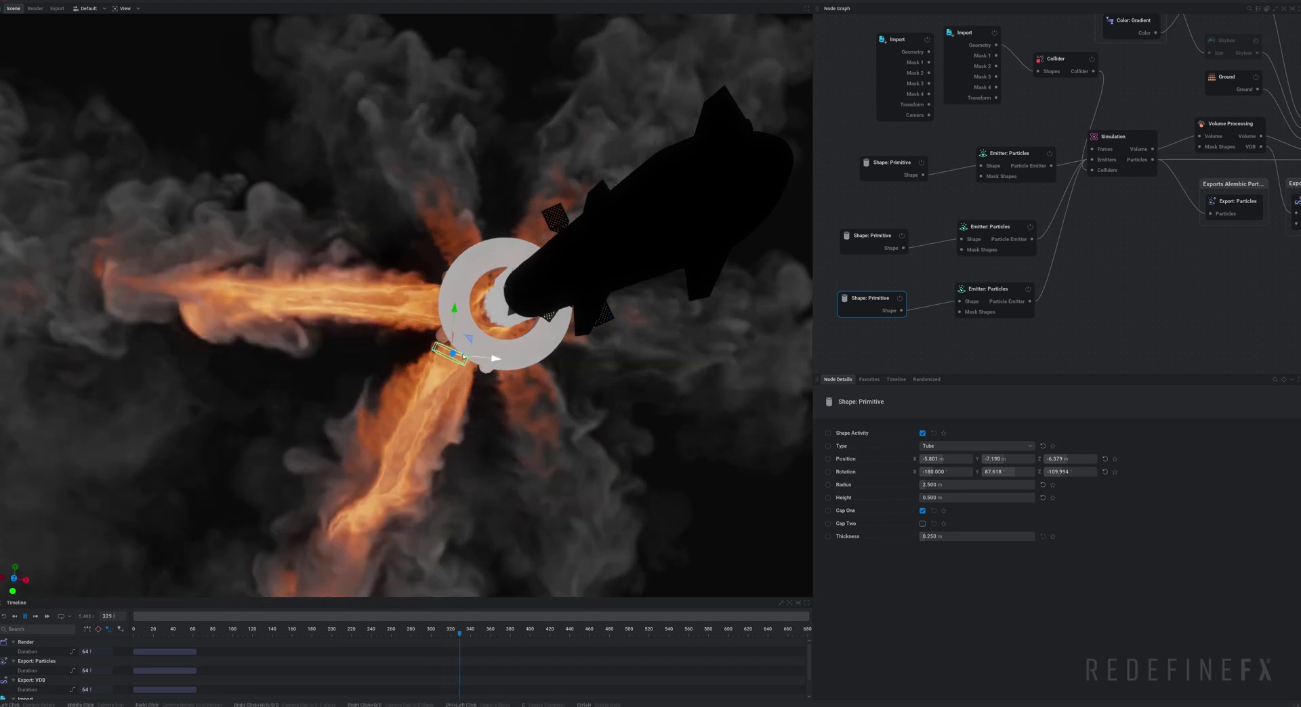Pause the simulation playback
1301x707 pixels.
point(25,616)
